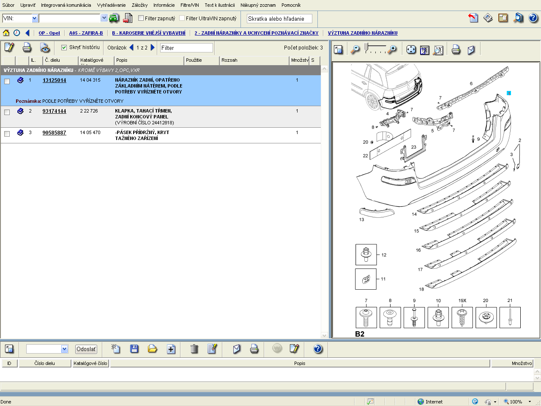Click the fit-to-window icon above the illustration
This screenshot has height=406, width=541.
411,49
